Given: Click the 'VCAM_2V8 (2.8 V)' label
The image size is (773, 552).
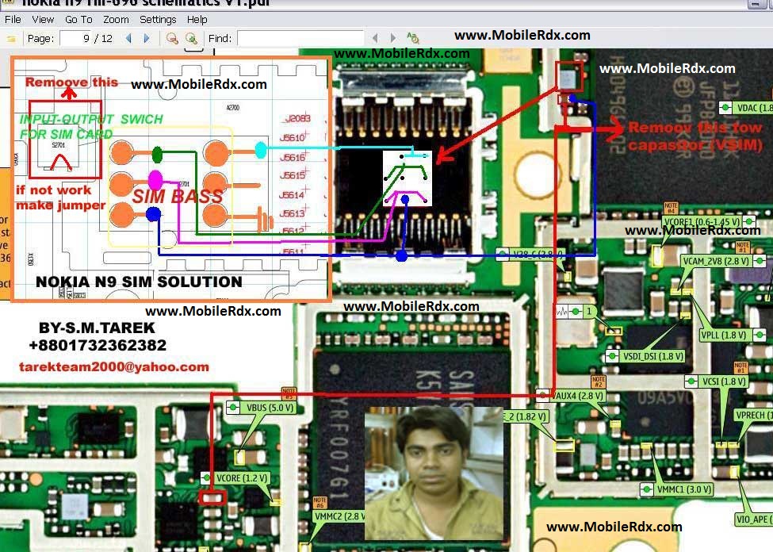Looking at the screenshot, I should point(716,260).
